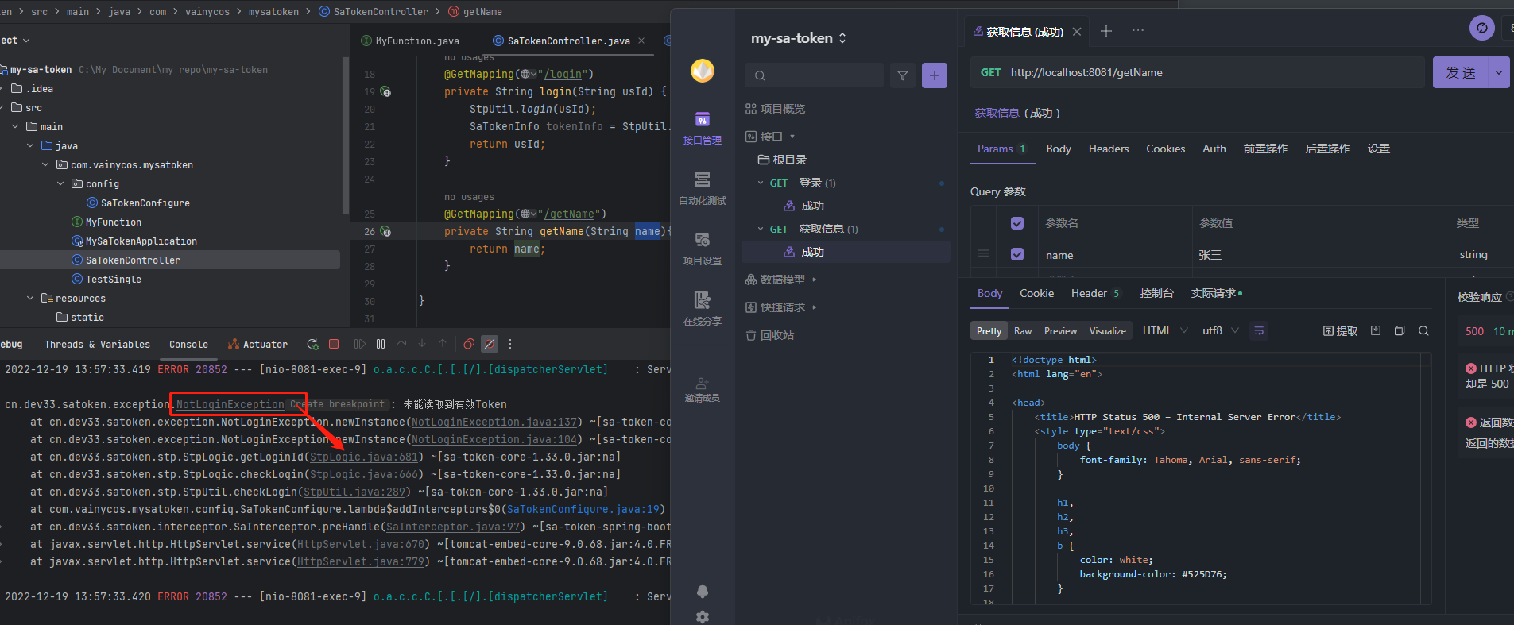The height and width of the screenshot is (625, 1514).
Task: Click the API list search field
Action: click(814, 75)
